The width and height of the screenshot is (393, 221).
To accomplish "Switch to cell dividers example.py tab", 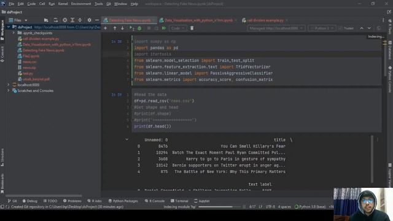I will [x=265, y=20].
